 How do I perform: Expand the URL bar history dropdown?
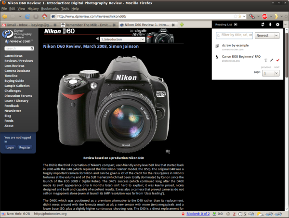(244, 16)
